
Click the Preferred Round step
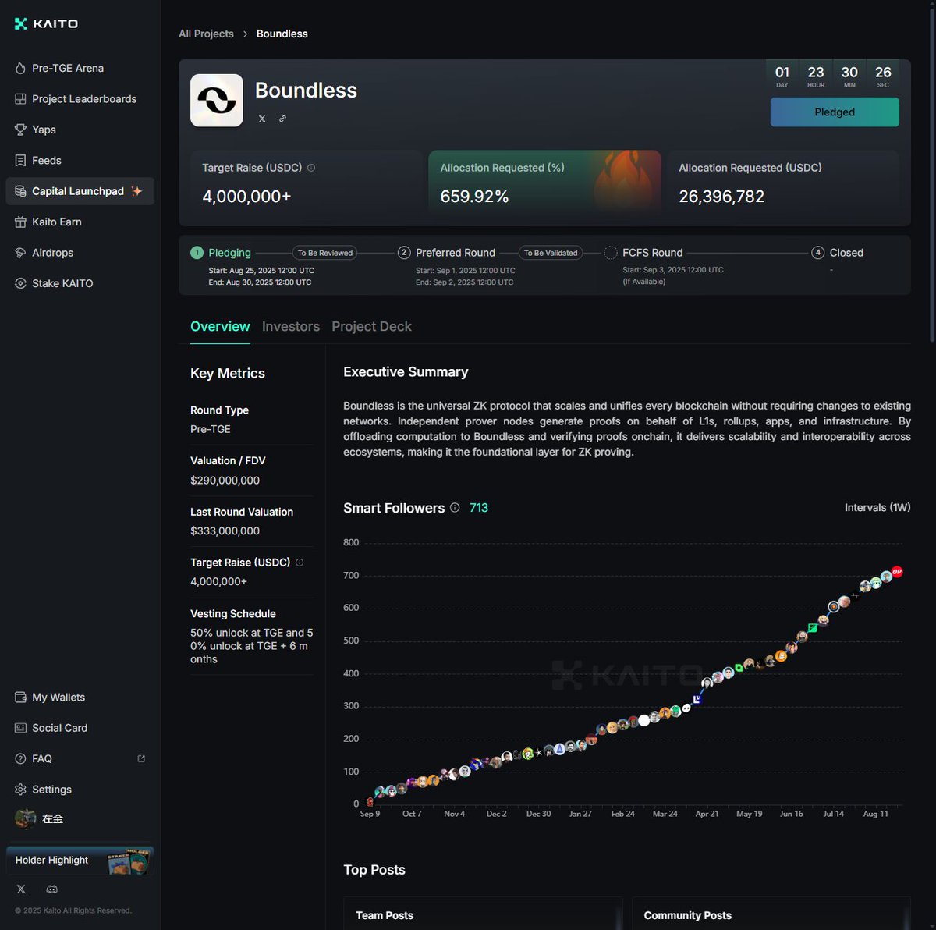pyautogui.click(x=447, y=253)
